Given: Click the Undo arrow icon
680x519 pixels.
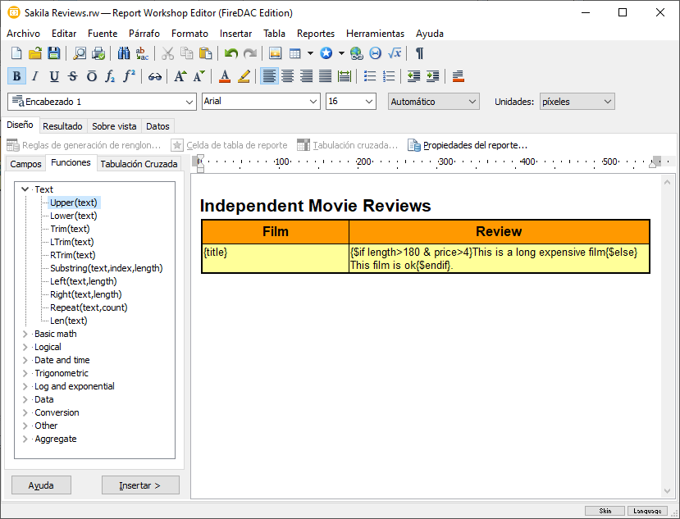Looking at the screenshot, I should tap(231, 53).
